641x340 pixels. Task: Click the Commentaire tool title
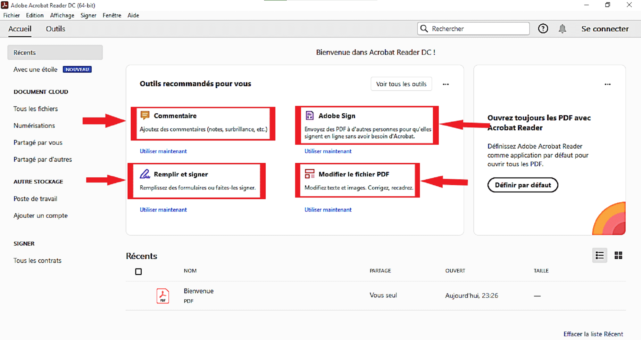coord(175,116)
